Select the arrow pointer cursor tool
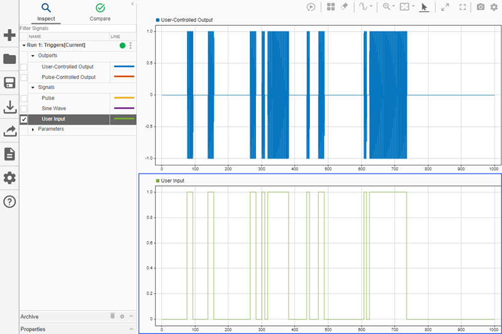Viewport: 502px width, 334px height. click(424, 7)
